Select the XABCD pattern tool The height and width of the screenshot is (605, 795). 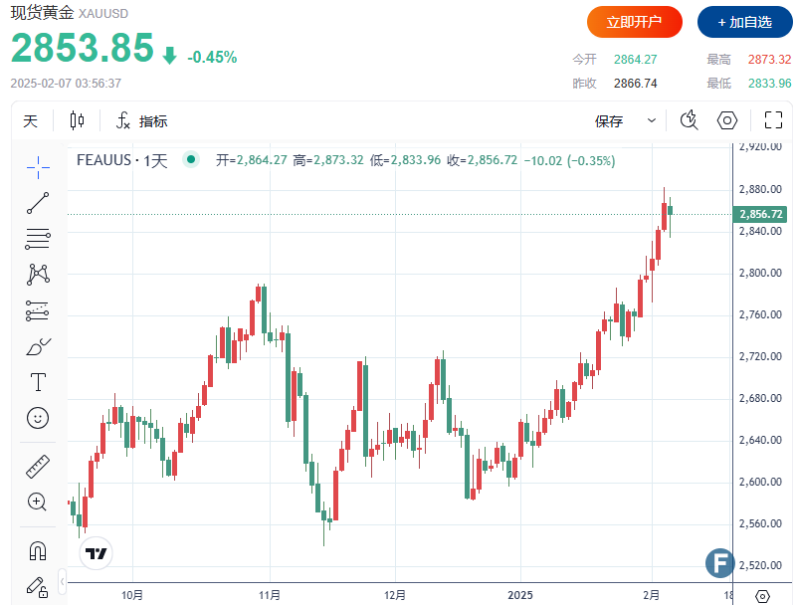tap(38, 274)
